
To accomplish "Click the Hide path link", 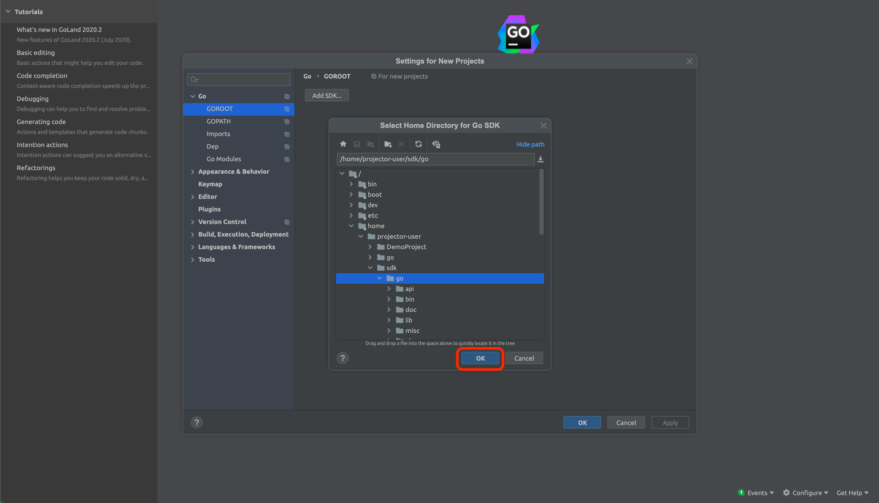I will tap(530, 144).
